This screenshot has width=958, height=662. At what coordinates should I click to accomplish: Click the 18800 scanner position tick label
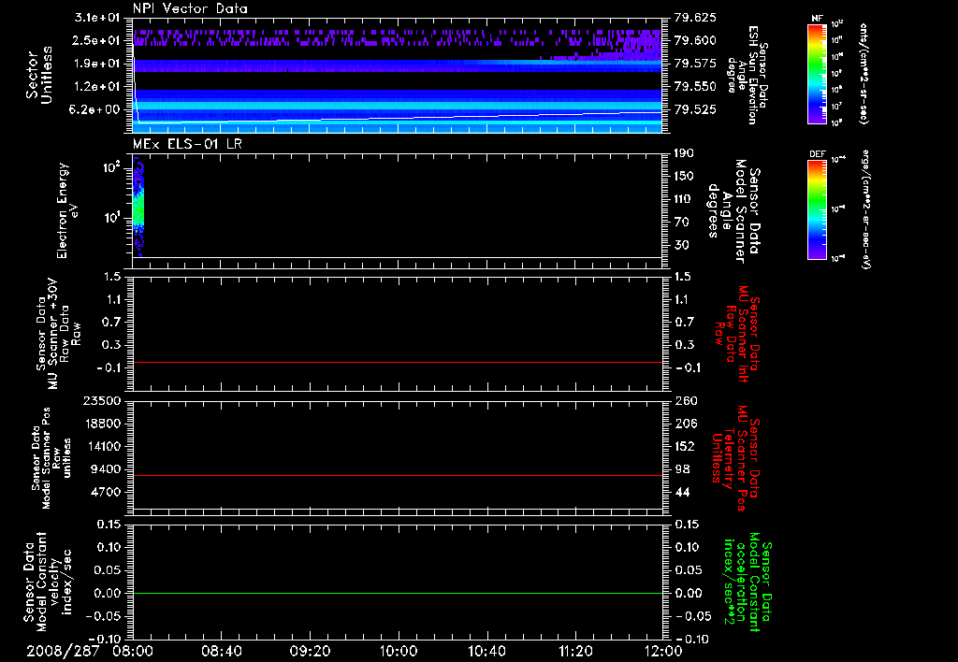coord(102,424)
